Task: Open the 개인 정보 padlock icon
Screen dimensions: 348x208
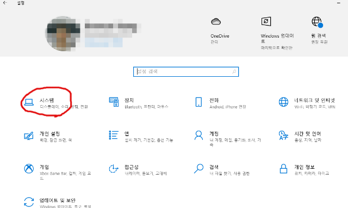Action: [x=283, y=169]
